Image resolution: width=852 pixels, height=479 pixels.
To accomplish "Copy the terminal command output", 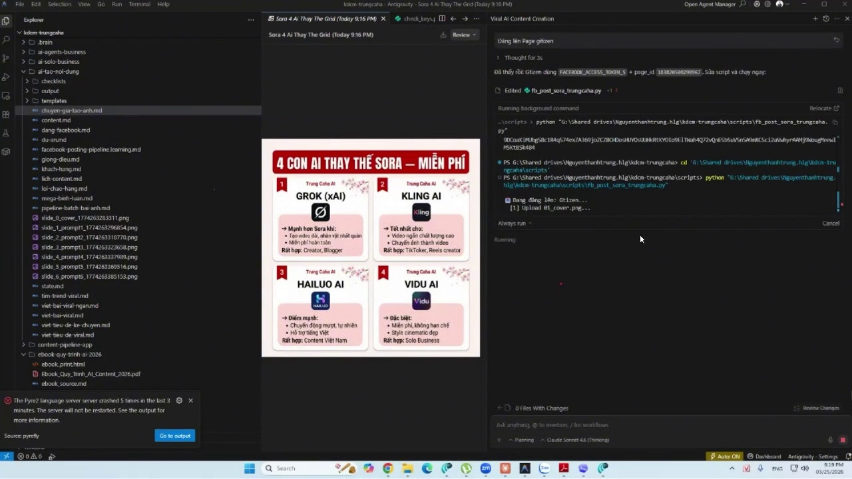I will [x=835, y=122].
